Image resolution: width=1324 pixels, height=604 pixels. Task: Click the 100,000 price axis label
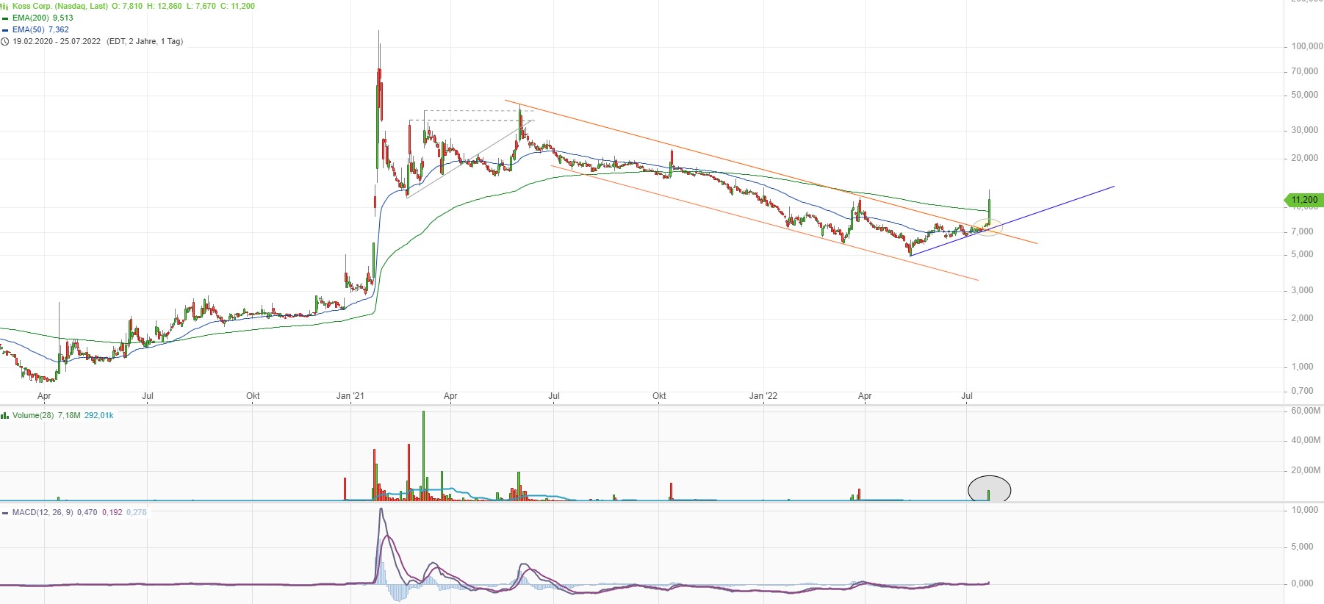pos(1306,46)
